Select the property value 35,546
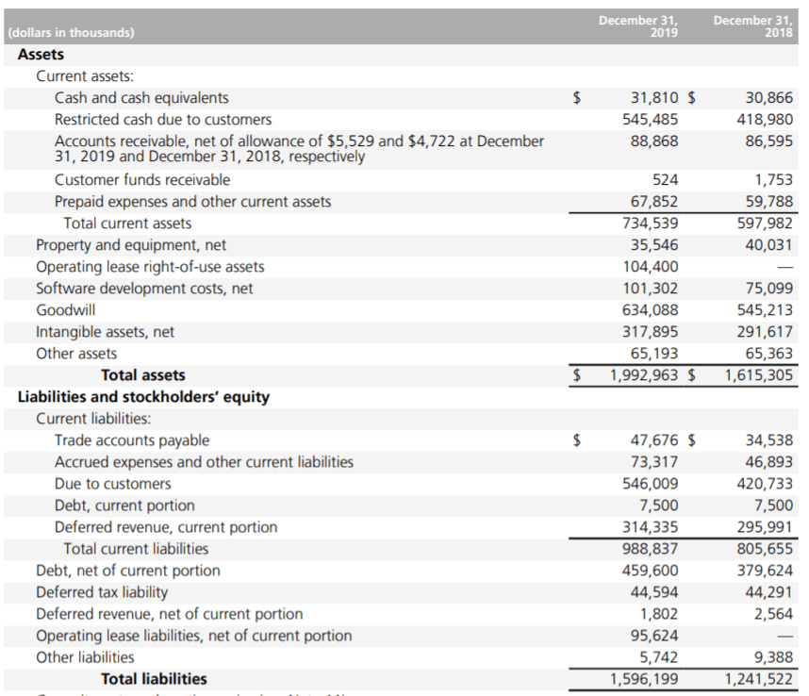 pyautogui.click(x=654, y=244)
